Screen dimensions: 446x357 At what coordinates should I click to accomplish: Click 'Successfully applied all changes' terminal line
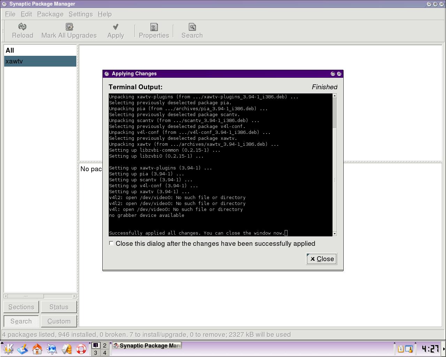coord(197,233)
